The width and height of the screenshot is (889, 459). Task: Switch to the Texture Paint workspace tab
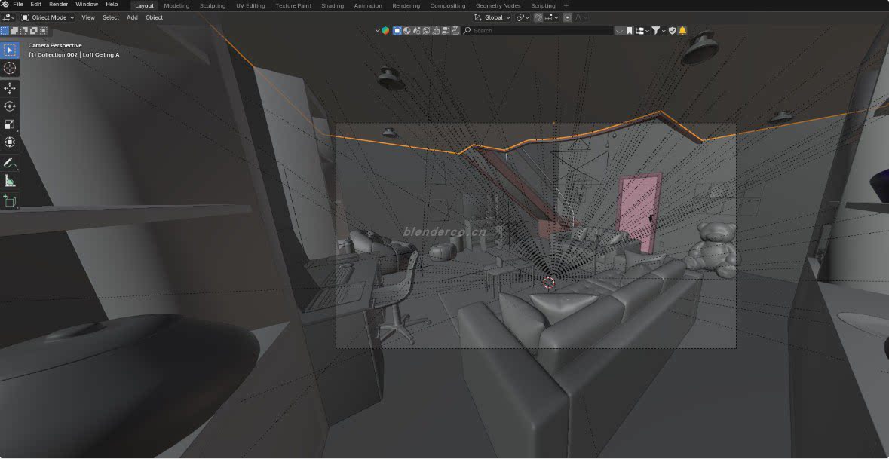293,6
